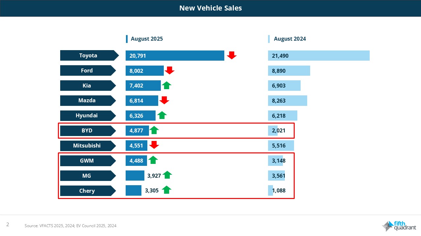
Task: Click the red down arrow next to Mazda
Action: pos(164,100)
